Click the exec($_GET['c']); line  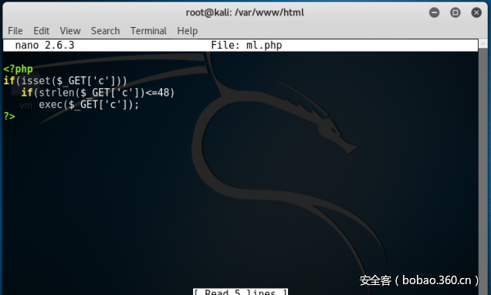point(89,104)
